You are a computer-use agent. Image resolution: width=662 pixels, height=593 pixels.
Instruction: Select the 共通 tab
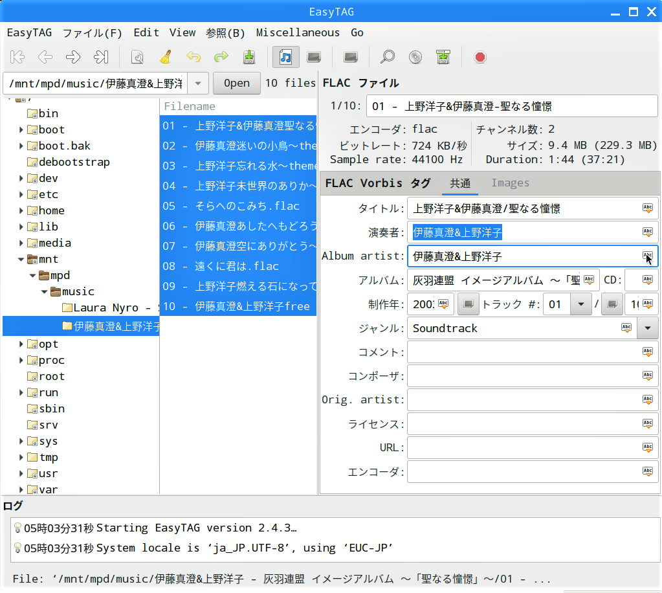459,183
